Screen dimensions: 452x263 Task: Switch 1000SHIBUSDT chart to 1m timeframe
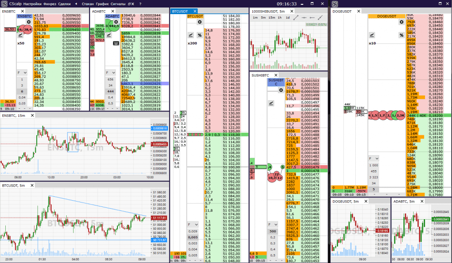(255, 18)
